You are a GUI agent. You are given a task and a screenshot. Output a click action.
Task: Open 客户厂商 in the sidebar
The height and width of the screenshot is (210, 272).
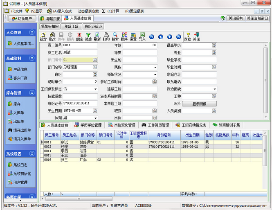pos(18,78)
